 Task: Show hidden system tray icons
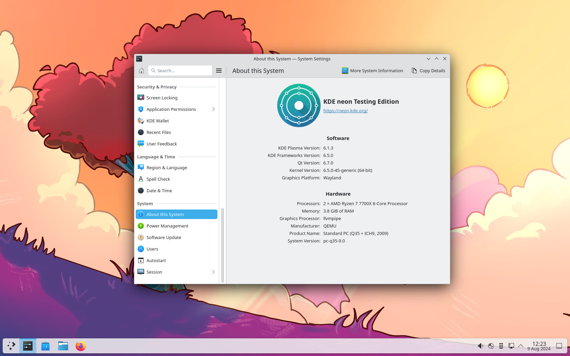pos(521,346)
